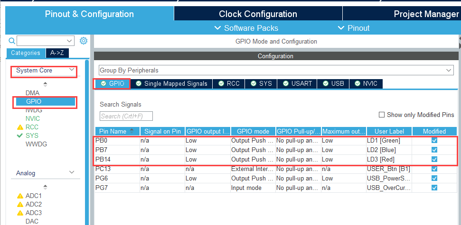Viewport: 461px width, 225px height.
Task: Switch to A->Z sorting view
Action: click(x=57, y=53)
